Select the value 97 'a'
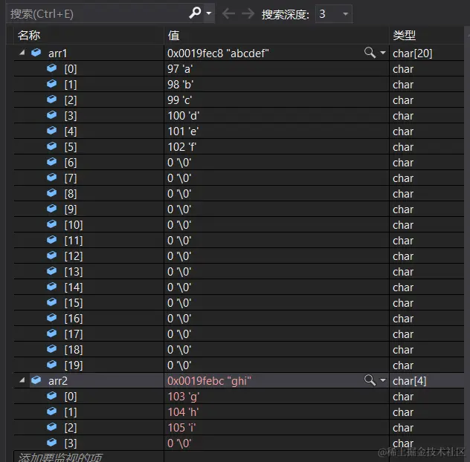Screen dimensions: 470x462 coord(180,69)
